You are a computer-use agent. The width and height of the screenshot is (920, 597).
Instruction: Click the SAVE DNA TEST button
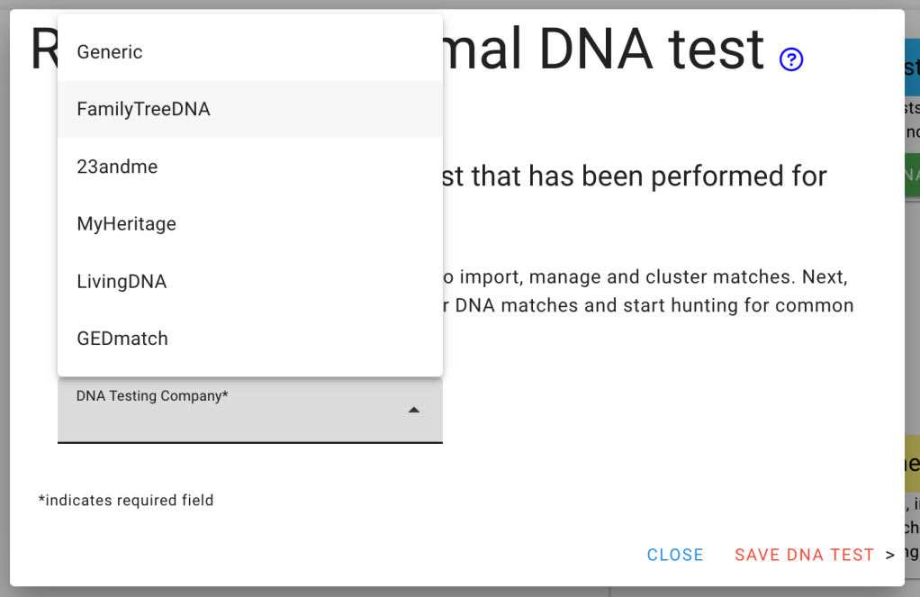804,555
